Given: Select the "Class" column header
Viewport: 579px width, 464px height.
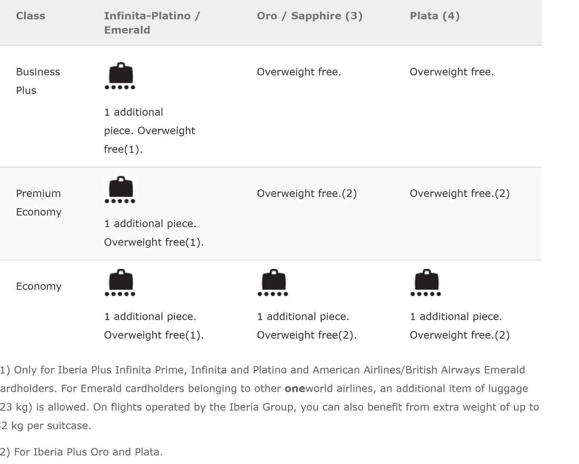Looking at the screenshot, I should tap(31, 16).
